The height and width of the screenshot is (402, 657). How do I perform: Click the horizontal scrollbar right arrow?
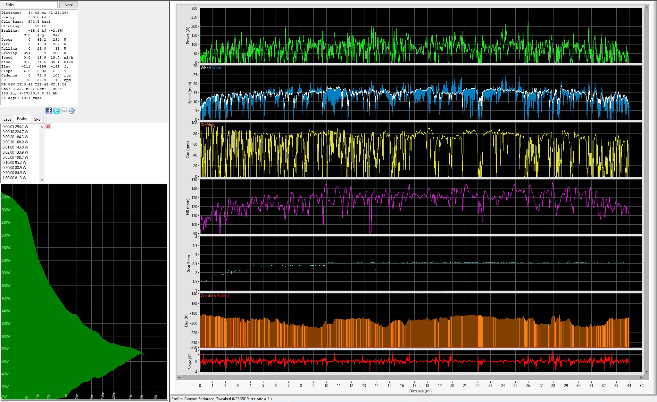(641, 377)
